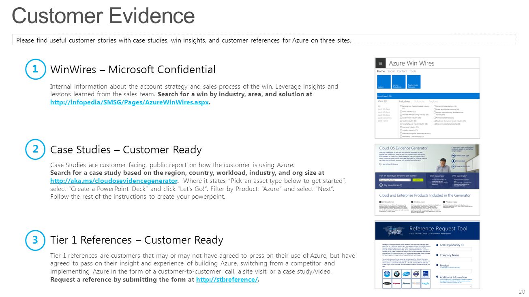Open the Tools tab in Win Wires
529x297 pixels.
tap(412, 71)
